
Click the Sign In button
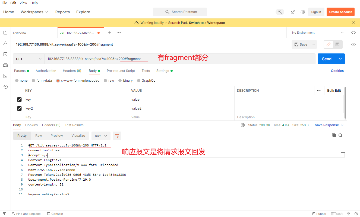[316, 12]
